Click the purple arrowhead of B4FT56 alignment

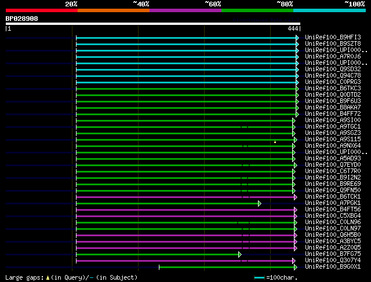point(296,210)
